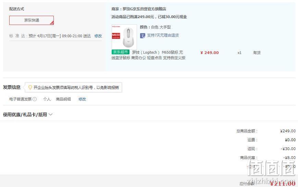This screenshot has height=187, width=298.
Task: Click the 京东超市 green tag
Action: pos(121,52)
